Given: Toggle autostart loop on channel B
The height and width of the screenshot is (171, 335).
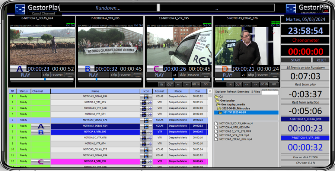Looking at the screenshot, I should coord(137,75).
